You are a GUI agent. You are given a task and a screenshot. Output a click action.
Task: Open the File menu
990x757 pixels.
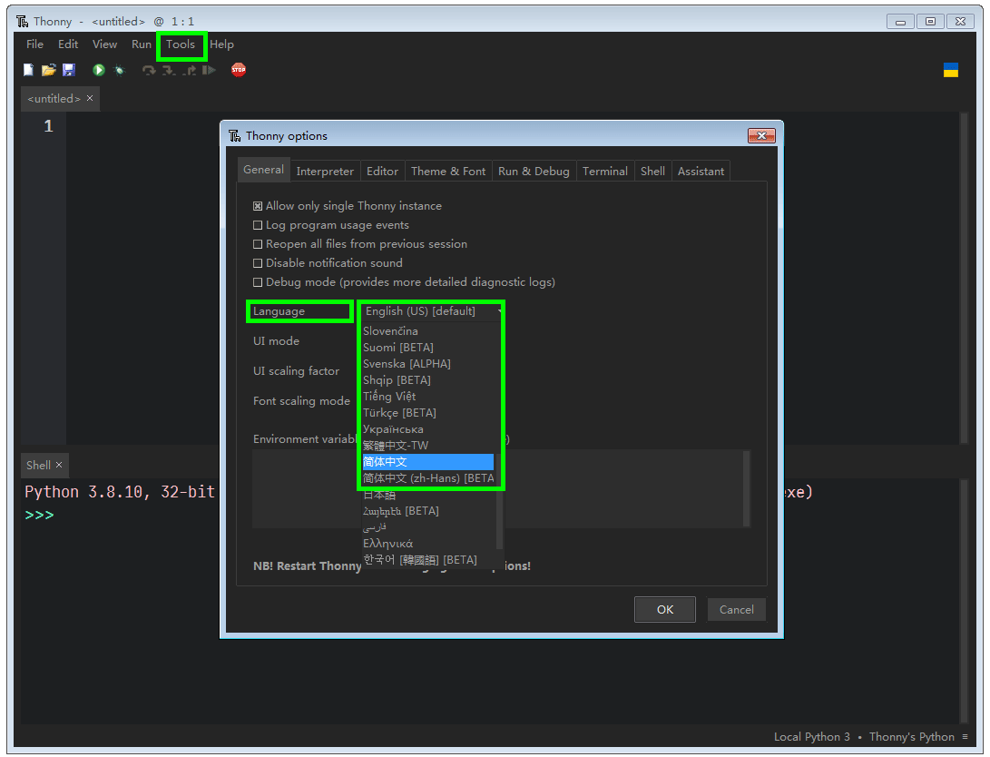[x=34, y=44]
